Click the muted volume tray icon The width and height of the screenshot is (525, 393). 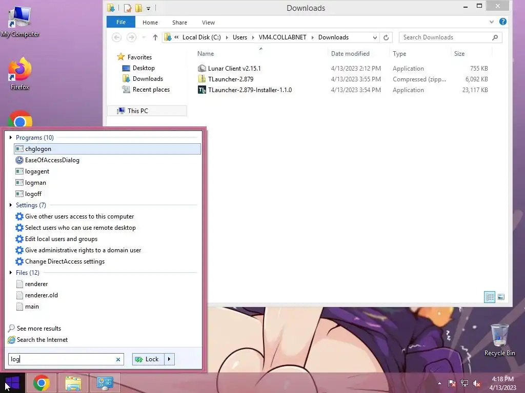[477, 383]
